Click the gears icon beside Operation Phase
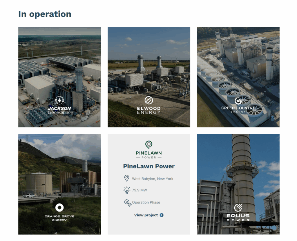This screenshot has height=241, width=297. (128, 203)
